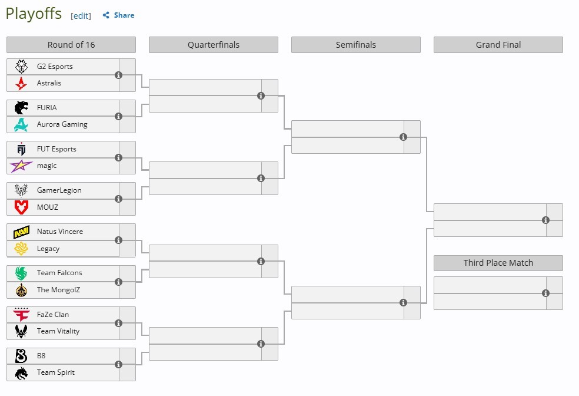Click the Astralis star logo

[x=21, y=83]
